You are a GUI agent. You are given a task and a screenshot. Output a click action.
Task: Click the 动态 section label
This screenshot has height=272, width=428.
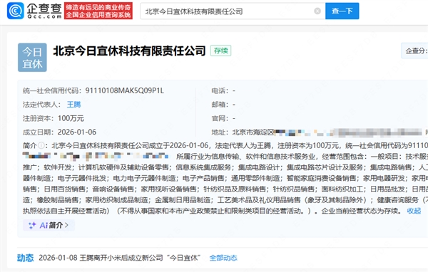click(26, 258)
